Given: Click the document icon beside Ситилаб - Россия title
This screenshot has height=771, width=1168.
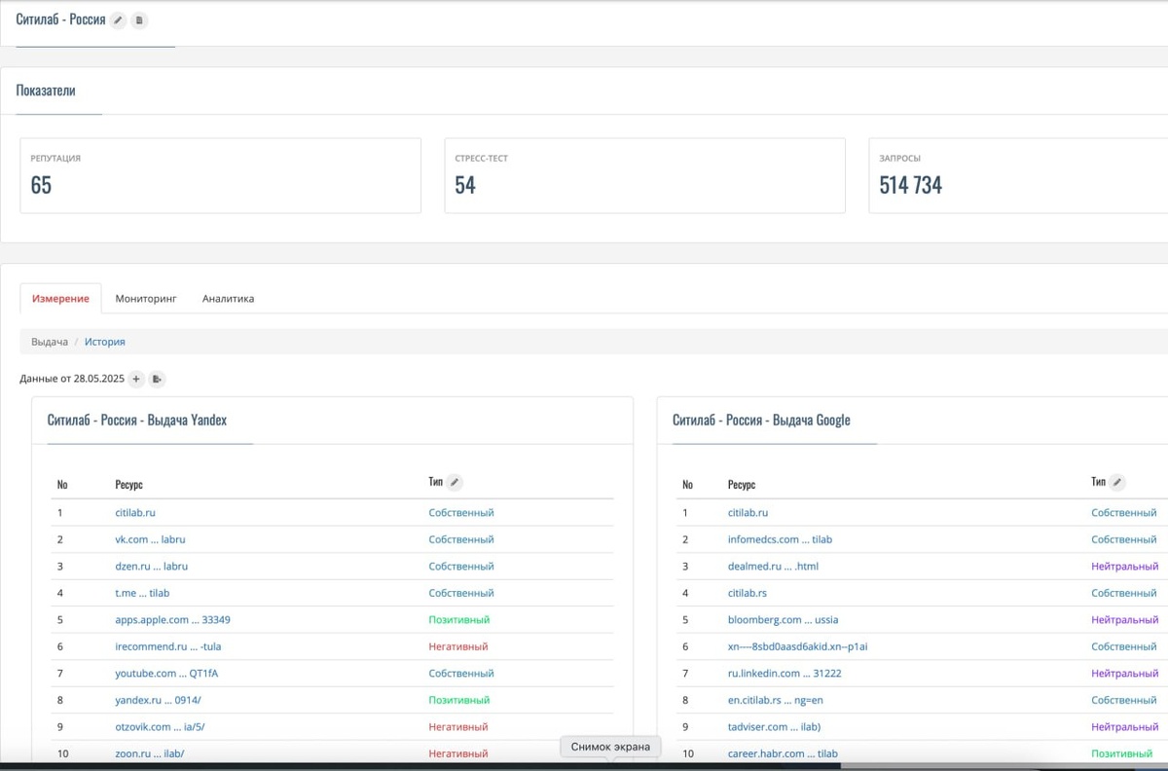Looking at the screenshot, I should click(139, 19).
